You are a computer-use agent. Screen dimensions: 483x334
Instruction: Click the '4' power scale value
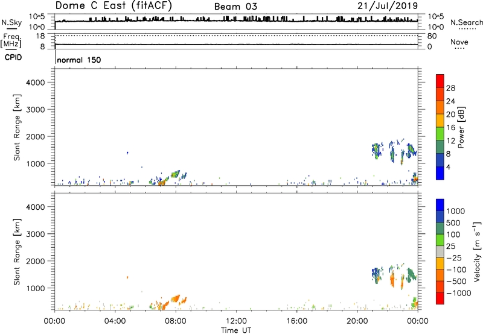click(x=448, y=167)
